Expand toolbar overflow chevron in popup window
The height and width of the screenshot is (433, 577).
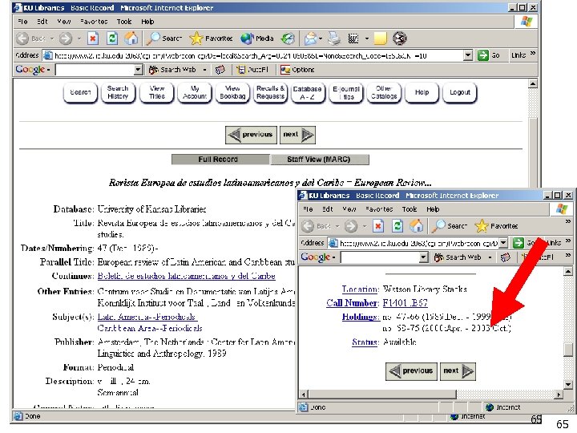coord(568,221)
